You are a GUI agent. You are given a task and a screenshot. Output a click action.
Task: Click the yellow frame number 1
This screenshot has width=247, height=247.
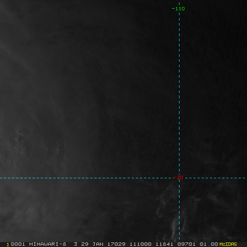pyautogui.click(x=8, y=245)
